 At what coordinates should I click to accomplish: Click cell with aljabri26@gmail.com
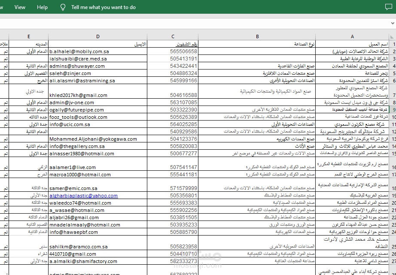click(x=98, y=218)
